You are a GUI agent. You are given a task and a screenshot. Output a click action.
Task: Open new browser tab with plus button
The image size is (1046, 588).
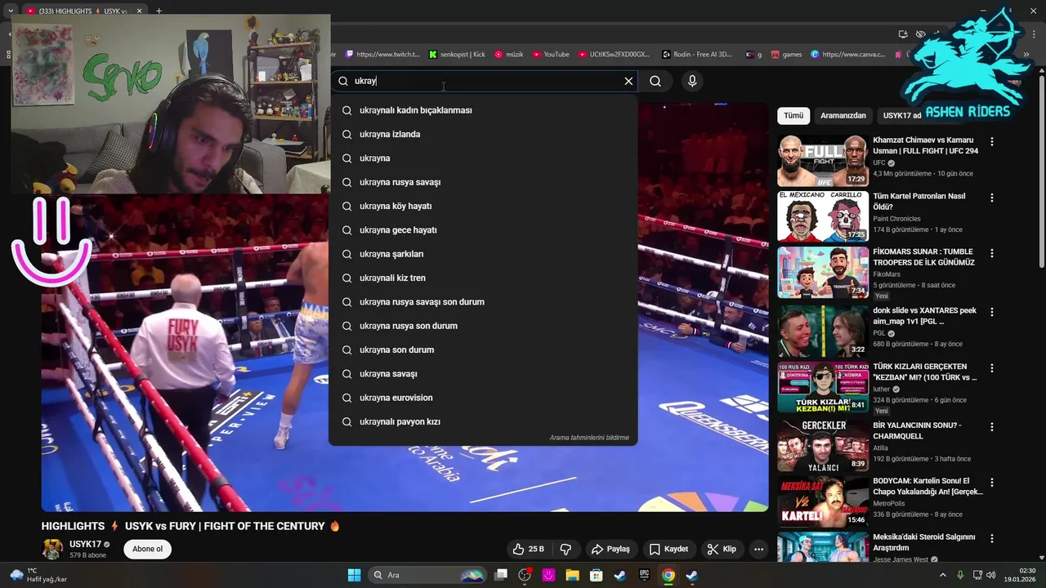pos(159,11)
